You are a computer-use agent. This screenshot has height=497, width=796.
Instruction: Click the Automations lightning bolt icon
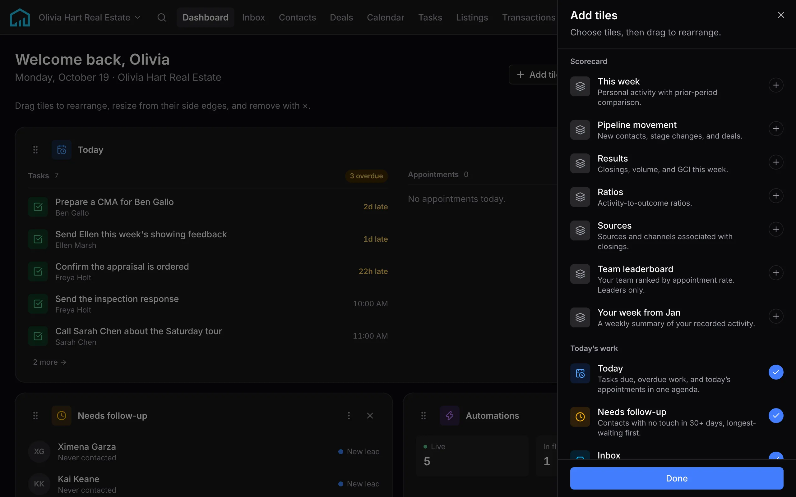[450, 416]
